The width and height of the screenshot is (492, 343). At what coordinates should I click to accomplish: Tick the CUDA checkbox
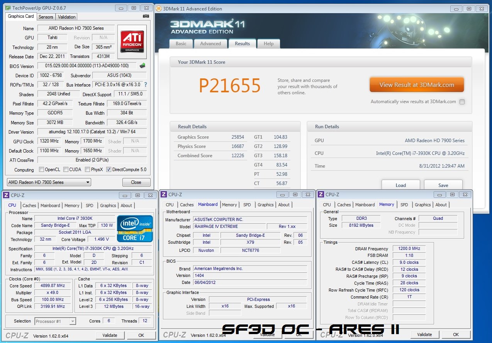(66, 170)
